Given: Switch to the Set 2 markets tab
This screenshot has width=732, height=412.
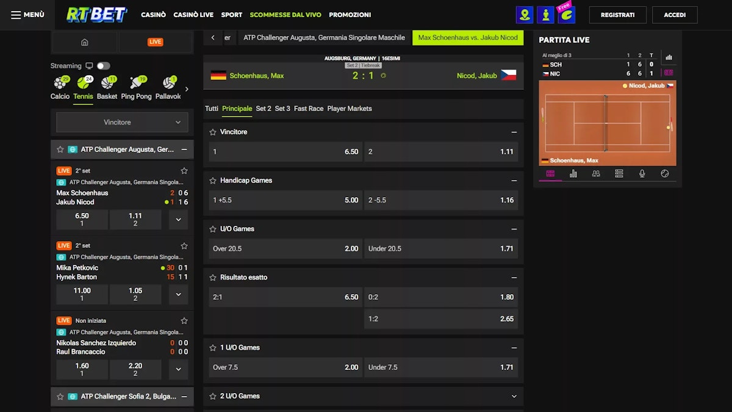Looking at the screenshot, I should [264, 109].
